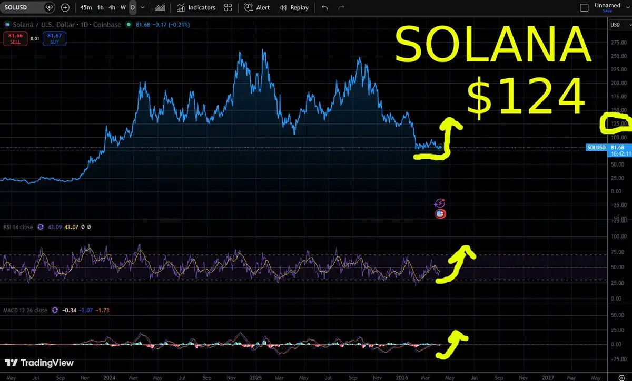
Task: Click the green market status dot
Action: (129, 25)
